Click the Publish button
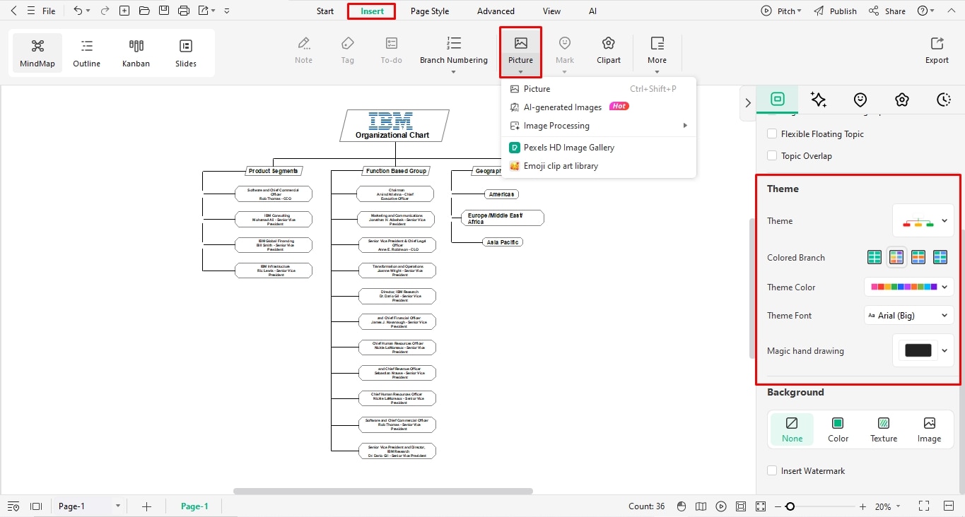Image resolution: width=965 pixels, height=517 pixels. 835,11
